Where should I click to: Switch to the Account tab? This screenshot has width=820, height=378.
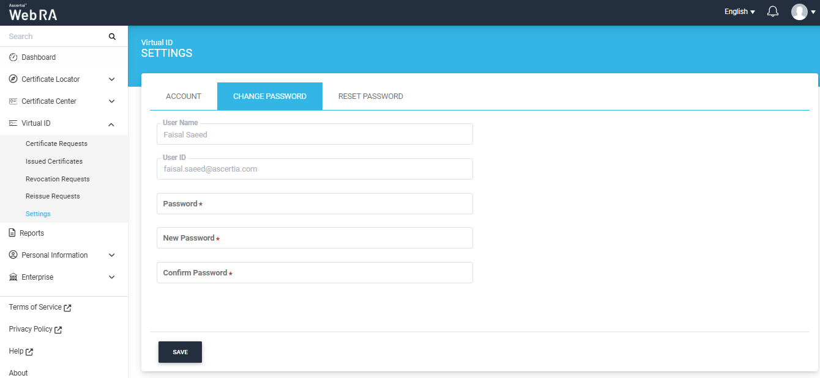point(184,96)
